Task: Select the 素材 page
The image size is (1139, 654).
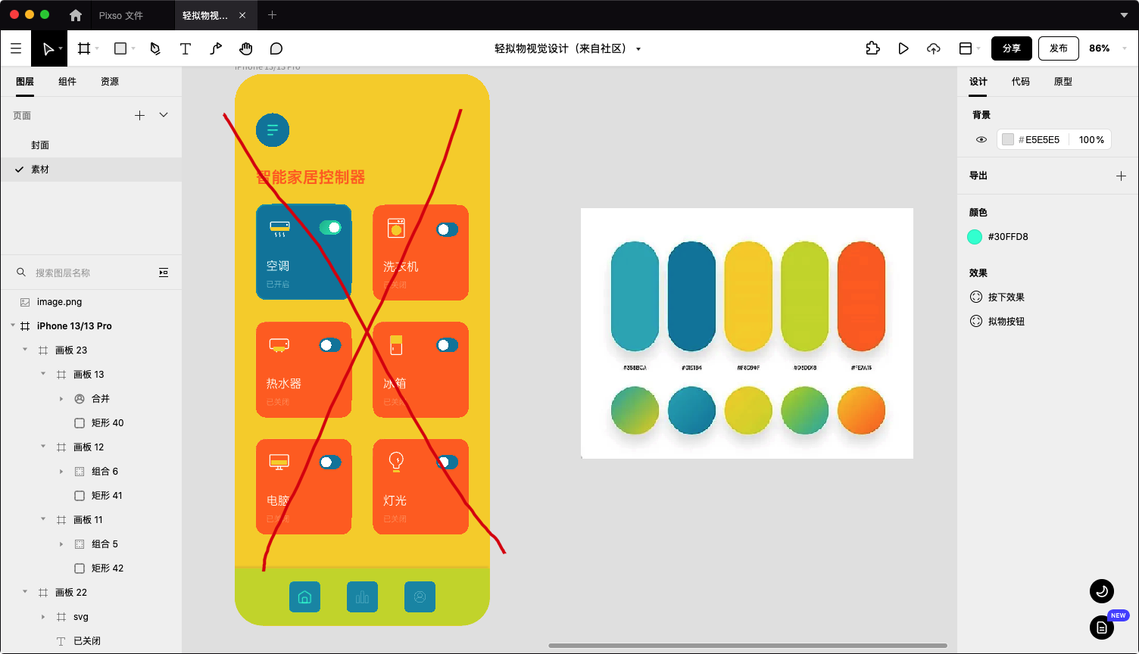Action: [91, 170]
